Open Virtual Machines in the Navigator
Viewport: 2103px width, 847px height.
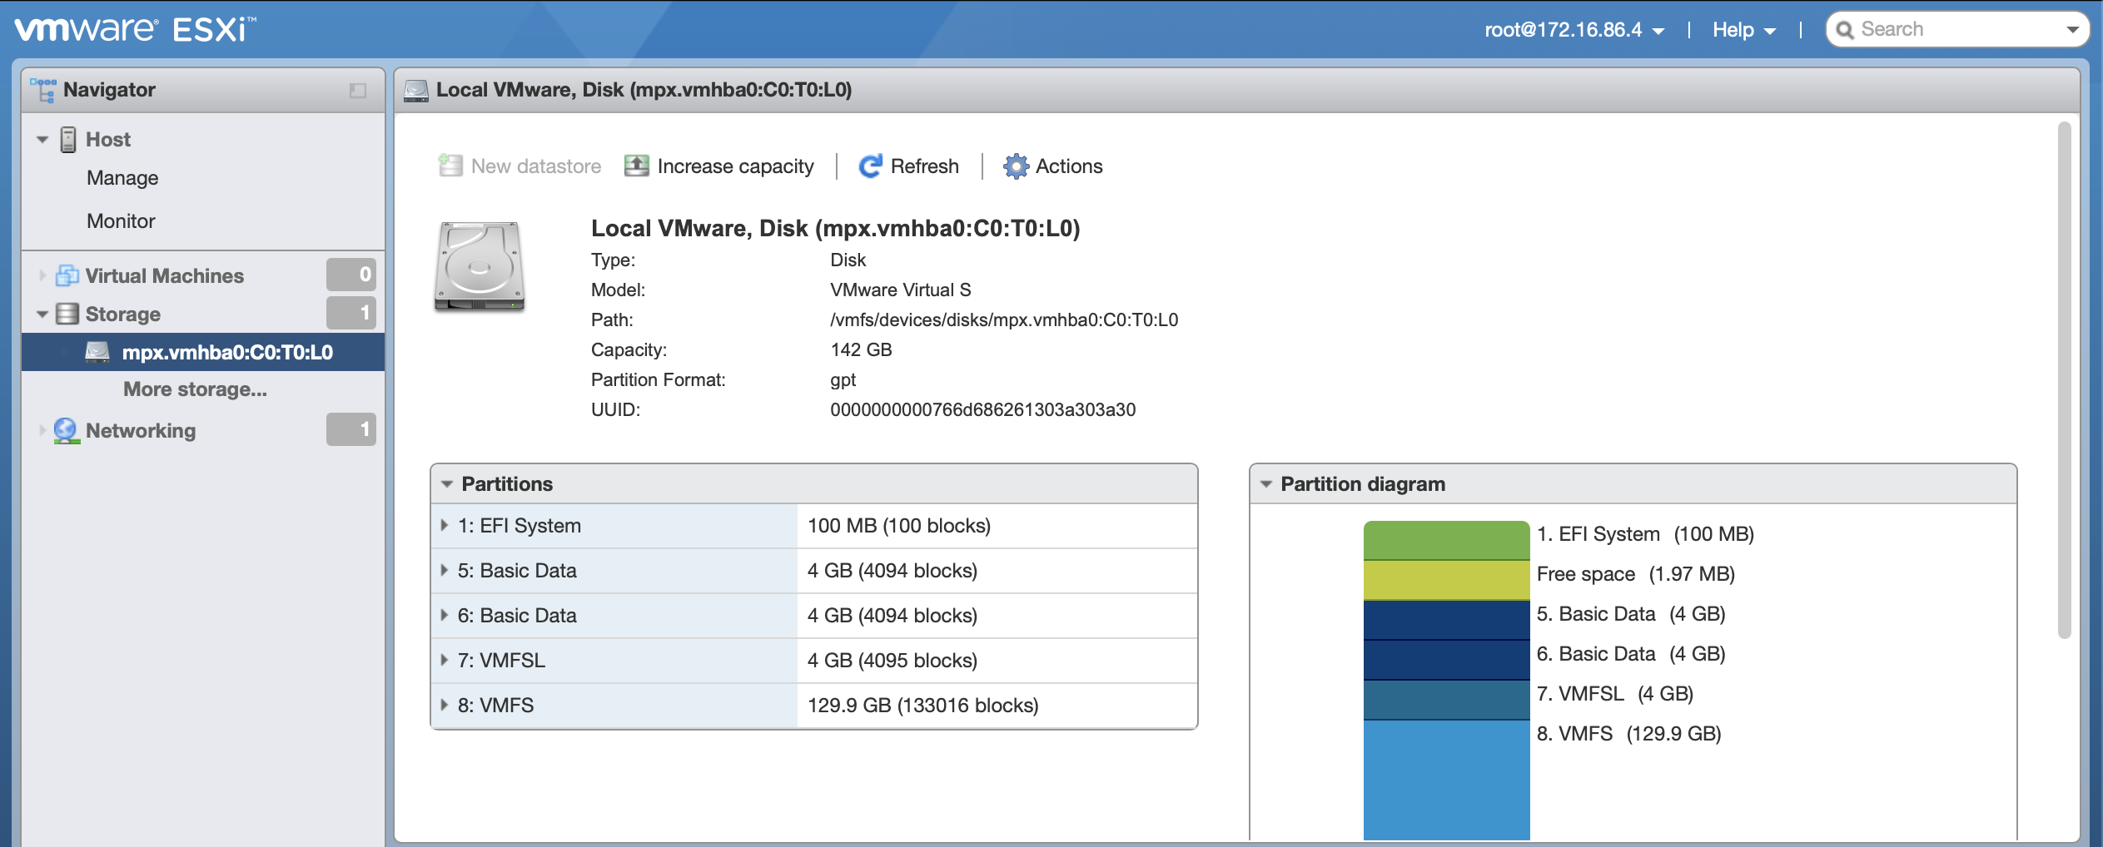tap(165, 275)
